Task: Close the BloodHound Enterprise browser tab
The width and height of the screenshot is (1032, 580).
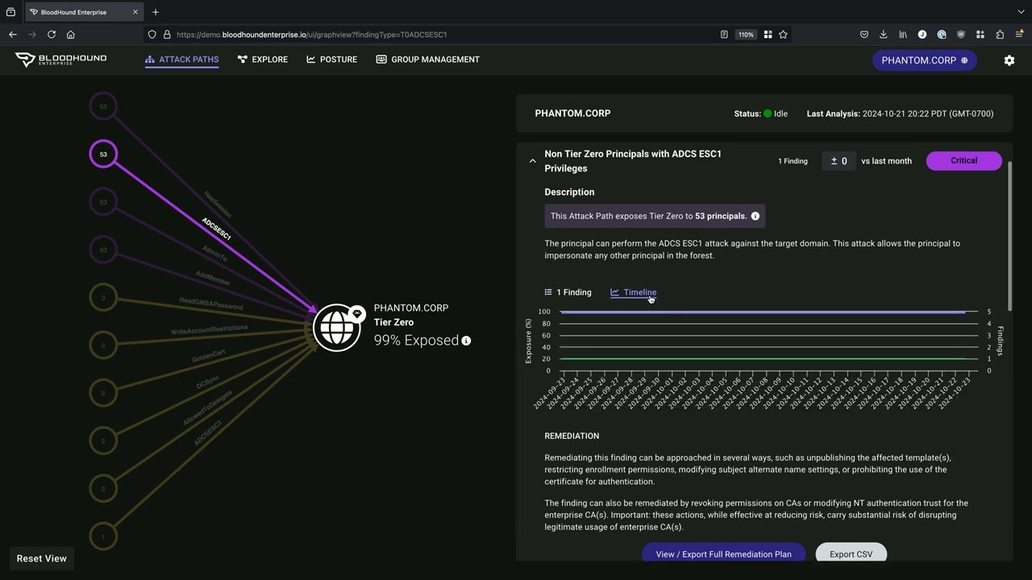Action: [x=135, y=12]
